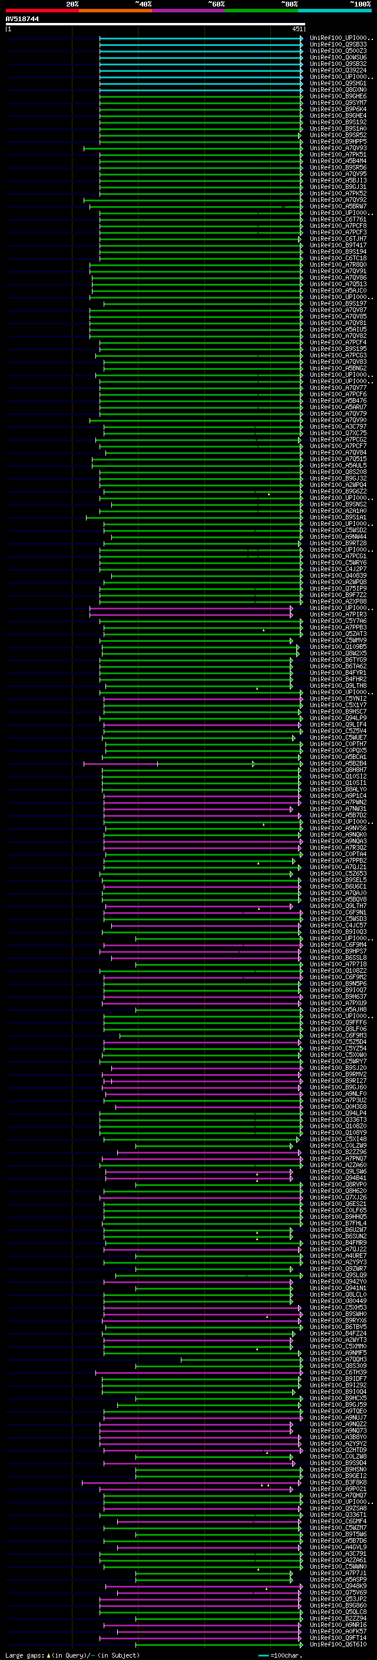Screen dimensions: 377x1660
Task: Select the UniRef100_C0PTA4 label
Action: click(338, 854)
